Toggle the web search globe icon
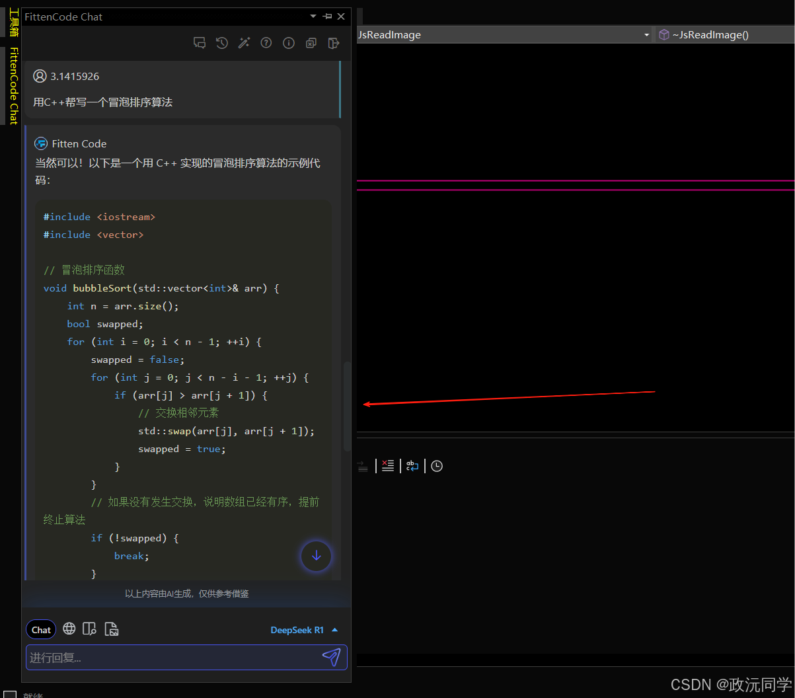This screenshot has height=698, width=795. point(69,629)
